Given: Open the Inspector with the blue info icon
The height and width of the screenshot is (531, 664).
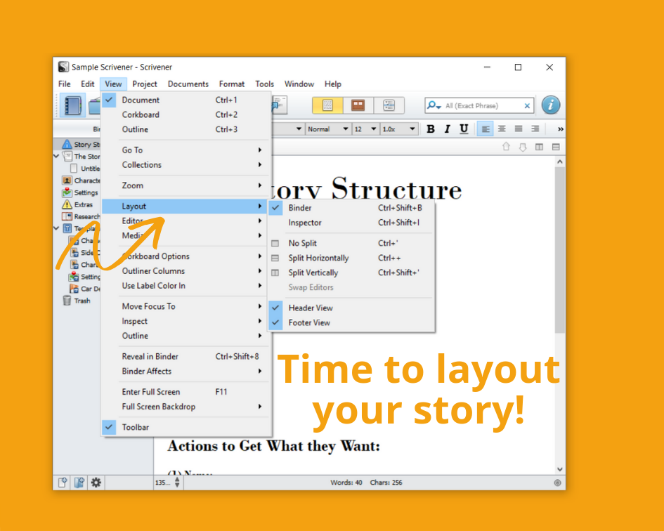Looking at the screenshot, I should click(x=550, y=105).
